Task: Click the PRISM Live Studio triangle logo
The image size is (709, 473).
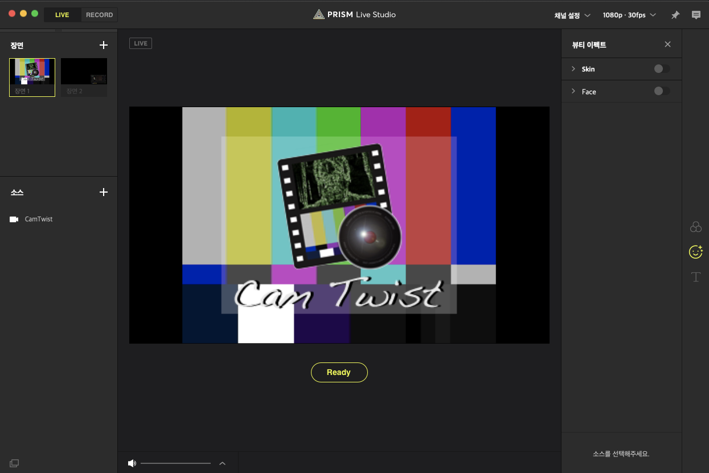Action: pos(319,14)
